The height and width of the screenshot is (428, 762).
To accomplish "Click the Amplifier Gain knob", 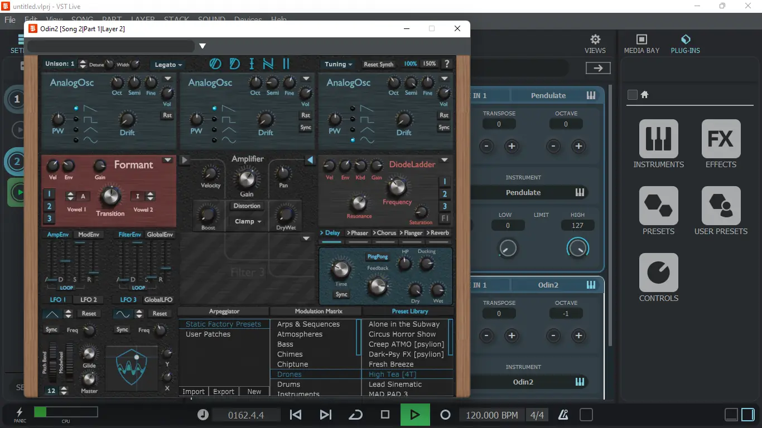I will point(247,179).
